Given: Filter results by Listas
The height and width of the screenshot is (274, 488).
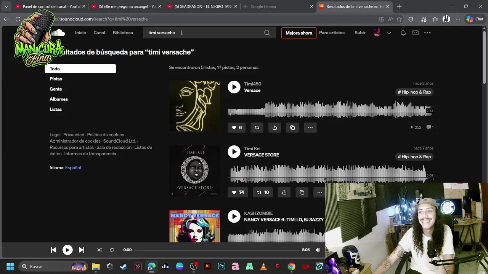Looking at the screenshot, I should point(56,109).
